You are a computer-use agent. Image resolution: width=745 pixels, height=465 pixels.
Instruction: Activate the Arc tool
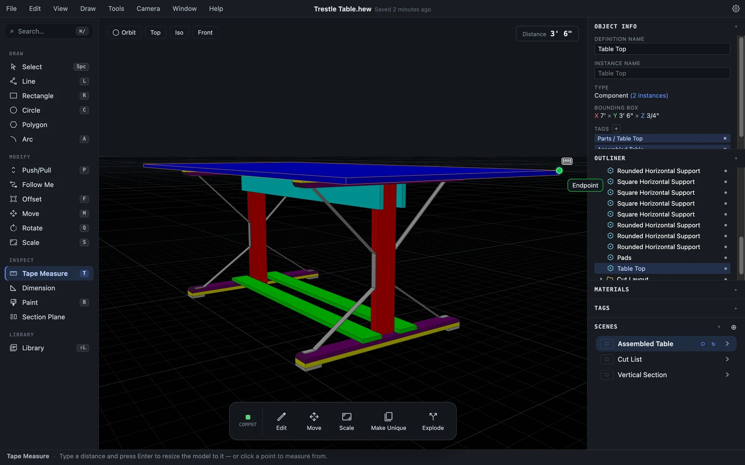pos(49,139)
